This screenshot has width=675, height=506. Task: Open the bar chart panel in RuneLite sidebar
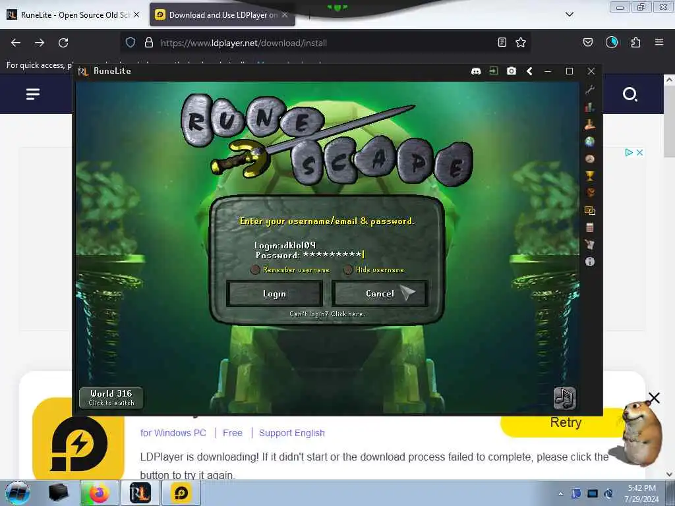(590, 107)
